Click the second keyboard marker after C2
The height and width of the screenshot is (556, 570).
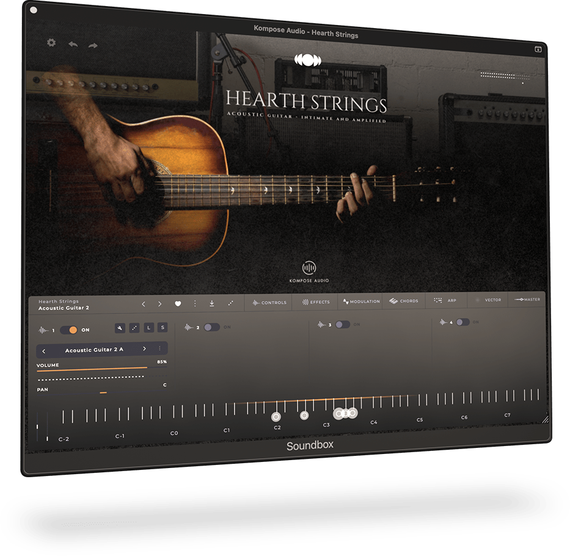(304, 415)
